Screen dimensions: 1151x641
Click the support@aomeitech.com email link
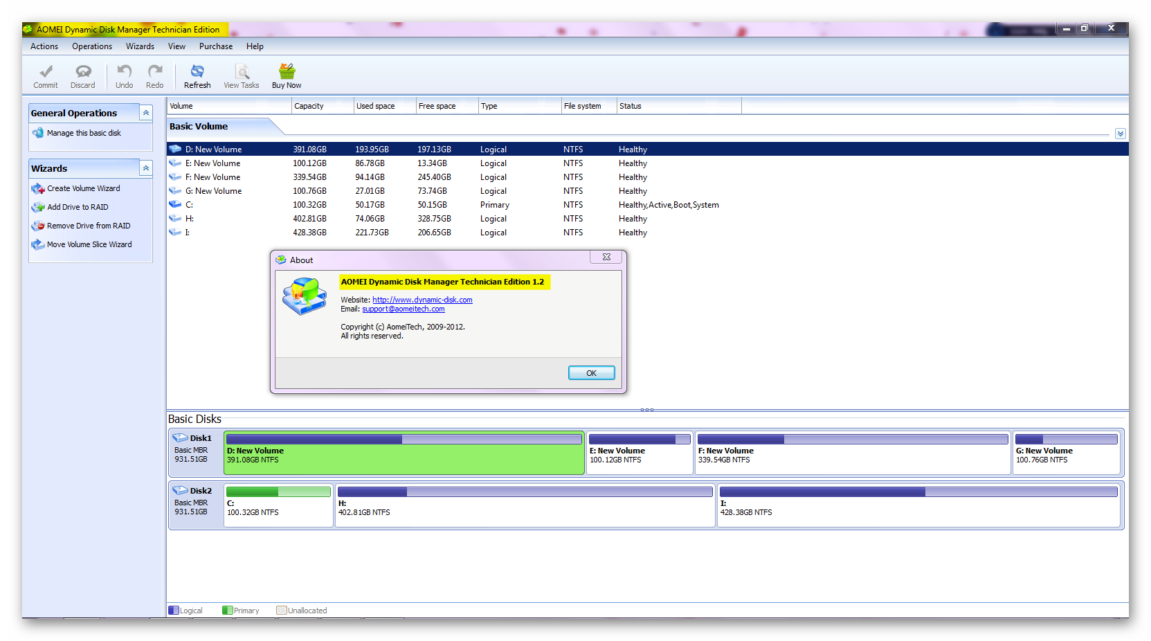point(404,309)
